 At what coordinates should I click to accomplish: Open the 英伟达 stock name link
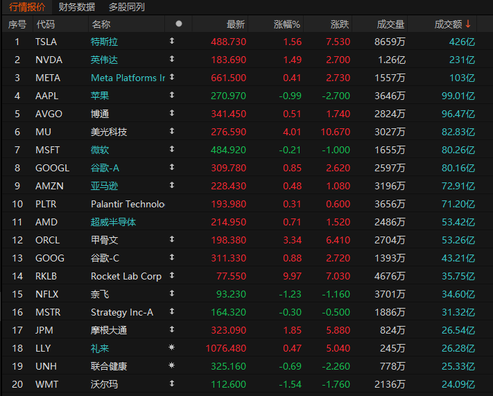(104, 60)
